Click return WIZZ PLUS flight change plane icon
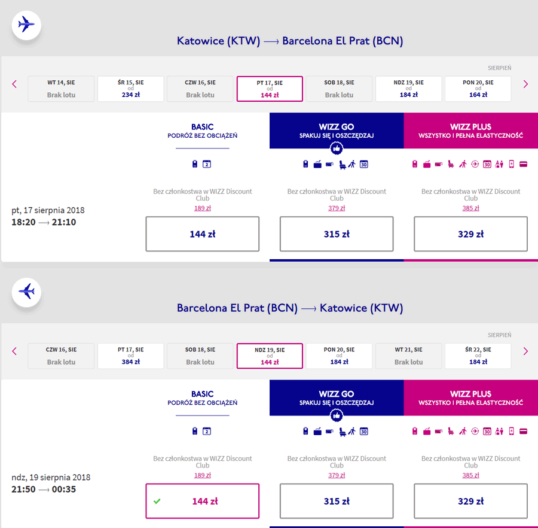This screenshot has width=538, height=528. pyautogui.click(x=475, y=431)
